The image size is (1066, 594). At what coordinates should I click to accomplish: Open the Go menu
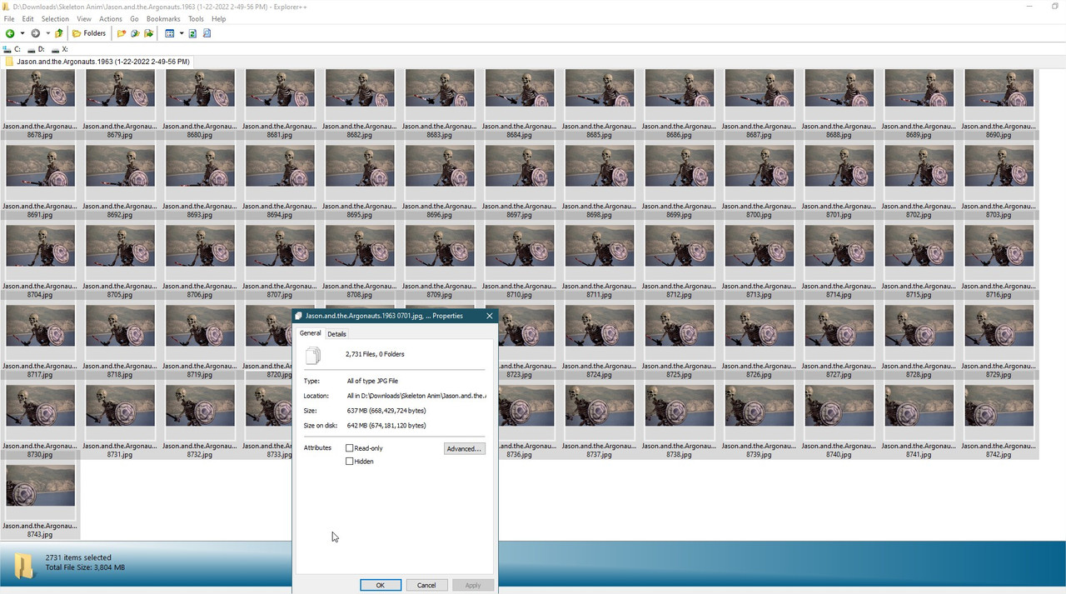click(134, 18)
